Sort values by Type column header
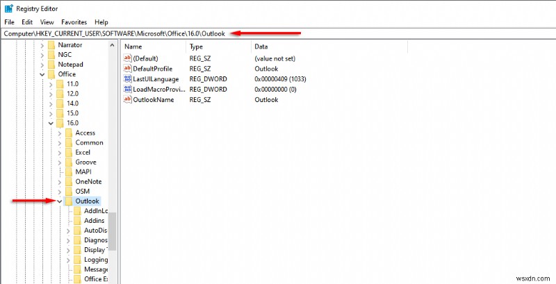The image size is (556, 284). coord(218,47)
